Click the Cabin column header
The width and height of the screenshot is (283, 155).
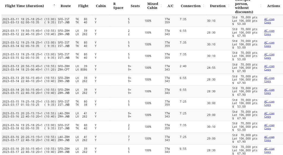click(101, 6)
